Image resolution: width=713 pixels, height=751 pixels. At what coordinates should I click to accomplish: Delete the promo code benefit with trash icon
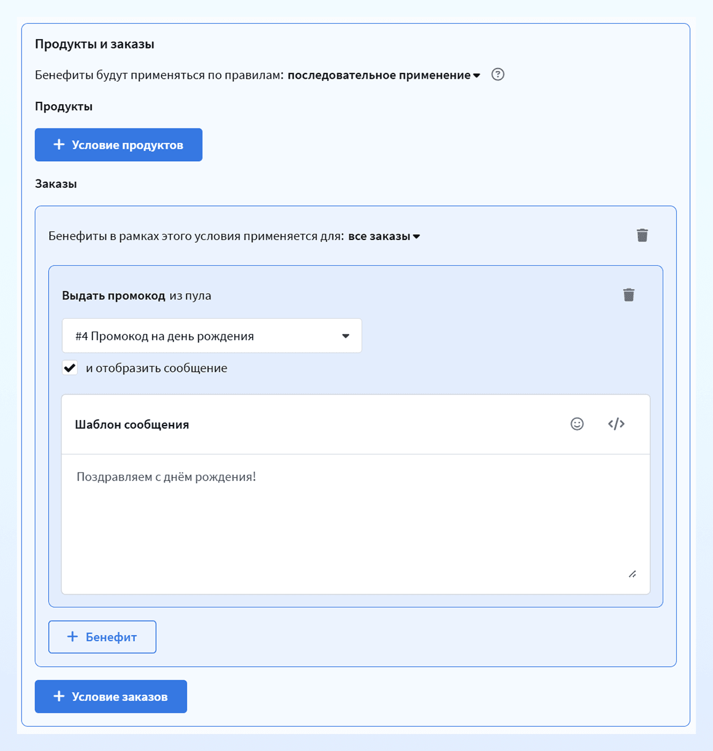click(629, 295)
